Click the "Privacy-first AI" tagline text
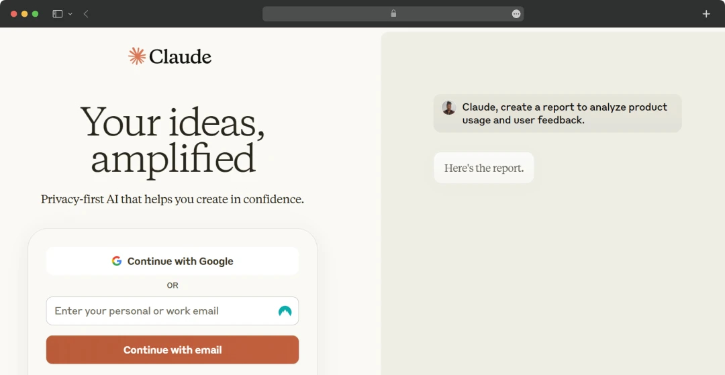This screenshot has height=375, width=725. (x=173, y=199)
